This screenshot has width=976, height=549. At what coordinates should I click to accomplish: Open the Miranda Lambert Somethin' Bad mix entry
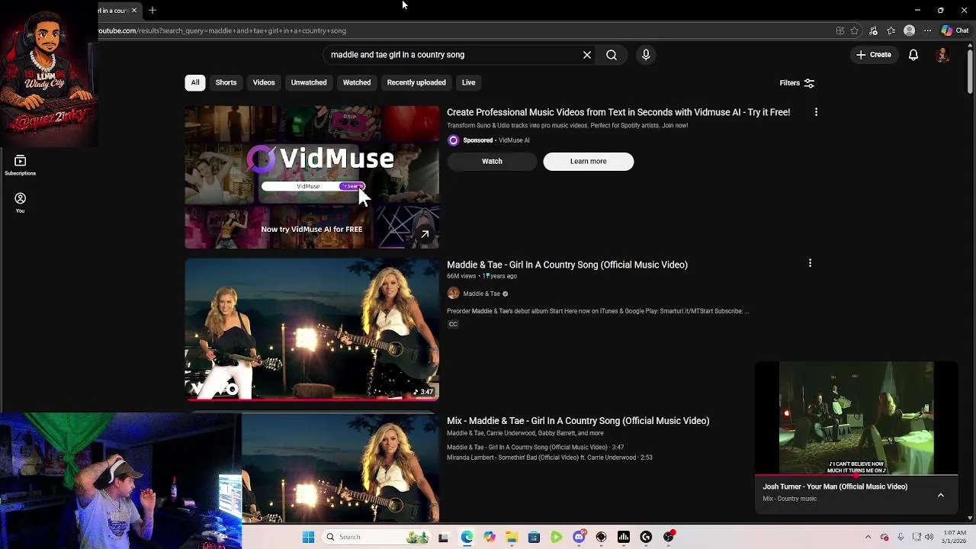(549, 457)
